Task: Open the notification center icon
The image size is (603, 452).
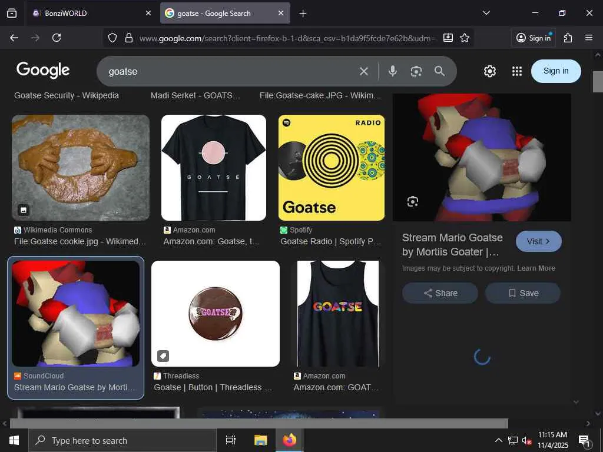Action: click(x=584, y=440)
